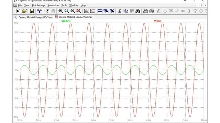220x123 pixels.
Task: Click the 0V vertical axis label
Action: click(17, 70)
